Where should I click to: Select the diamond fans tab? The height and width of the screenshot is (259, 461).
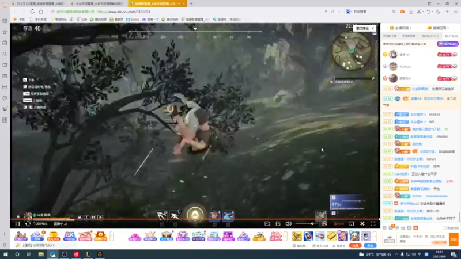[x=451, y=36]
